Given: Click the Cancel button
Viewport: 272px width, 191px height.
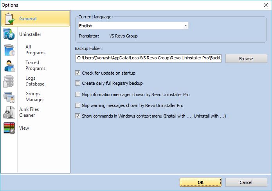Looking at the screenshot, I should [x=246, y=182].
